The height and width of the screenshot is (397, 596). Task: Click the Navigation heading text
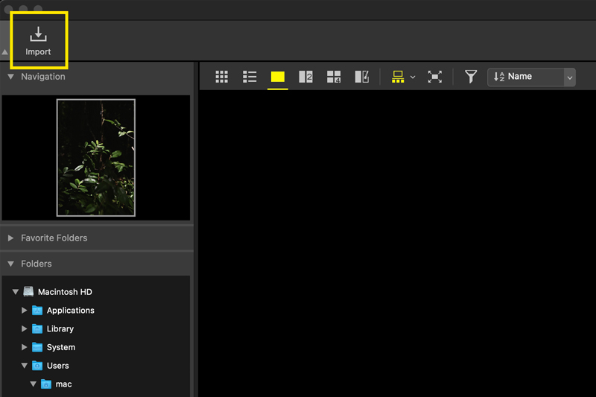43,77
